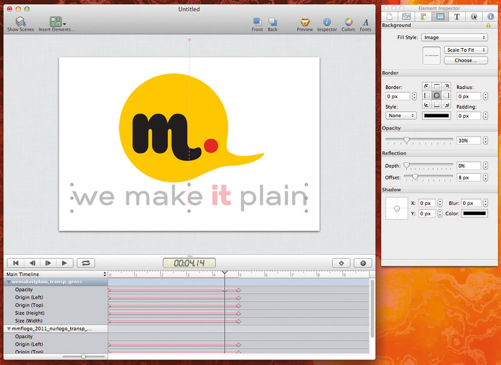Toggle the top edge border selector
The width and height of the screenshot is (501, 365).
click(x=437, y=87)
